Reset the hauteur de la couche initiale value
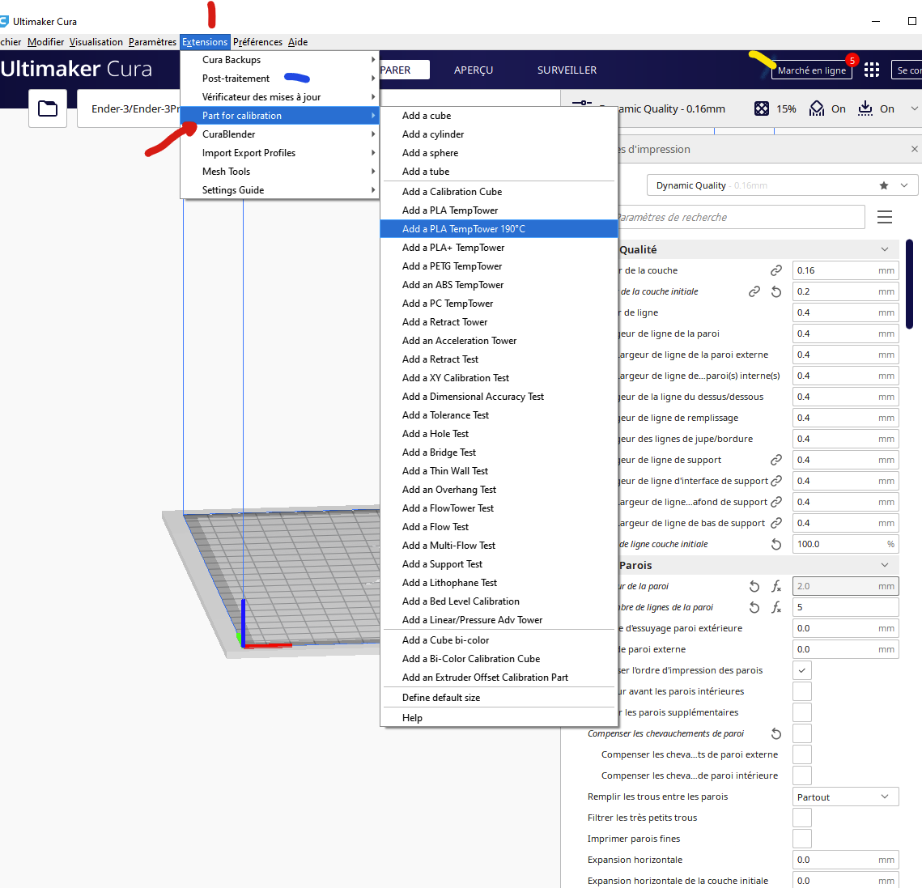Viewport: 922px width, 888px height. [776, 291]
